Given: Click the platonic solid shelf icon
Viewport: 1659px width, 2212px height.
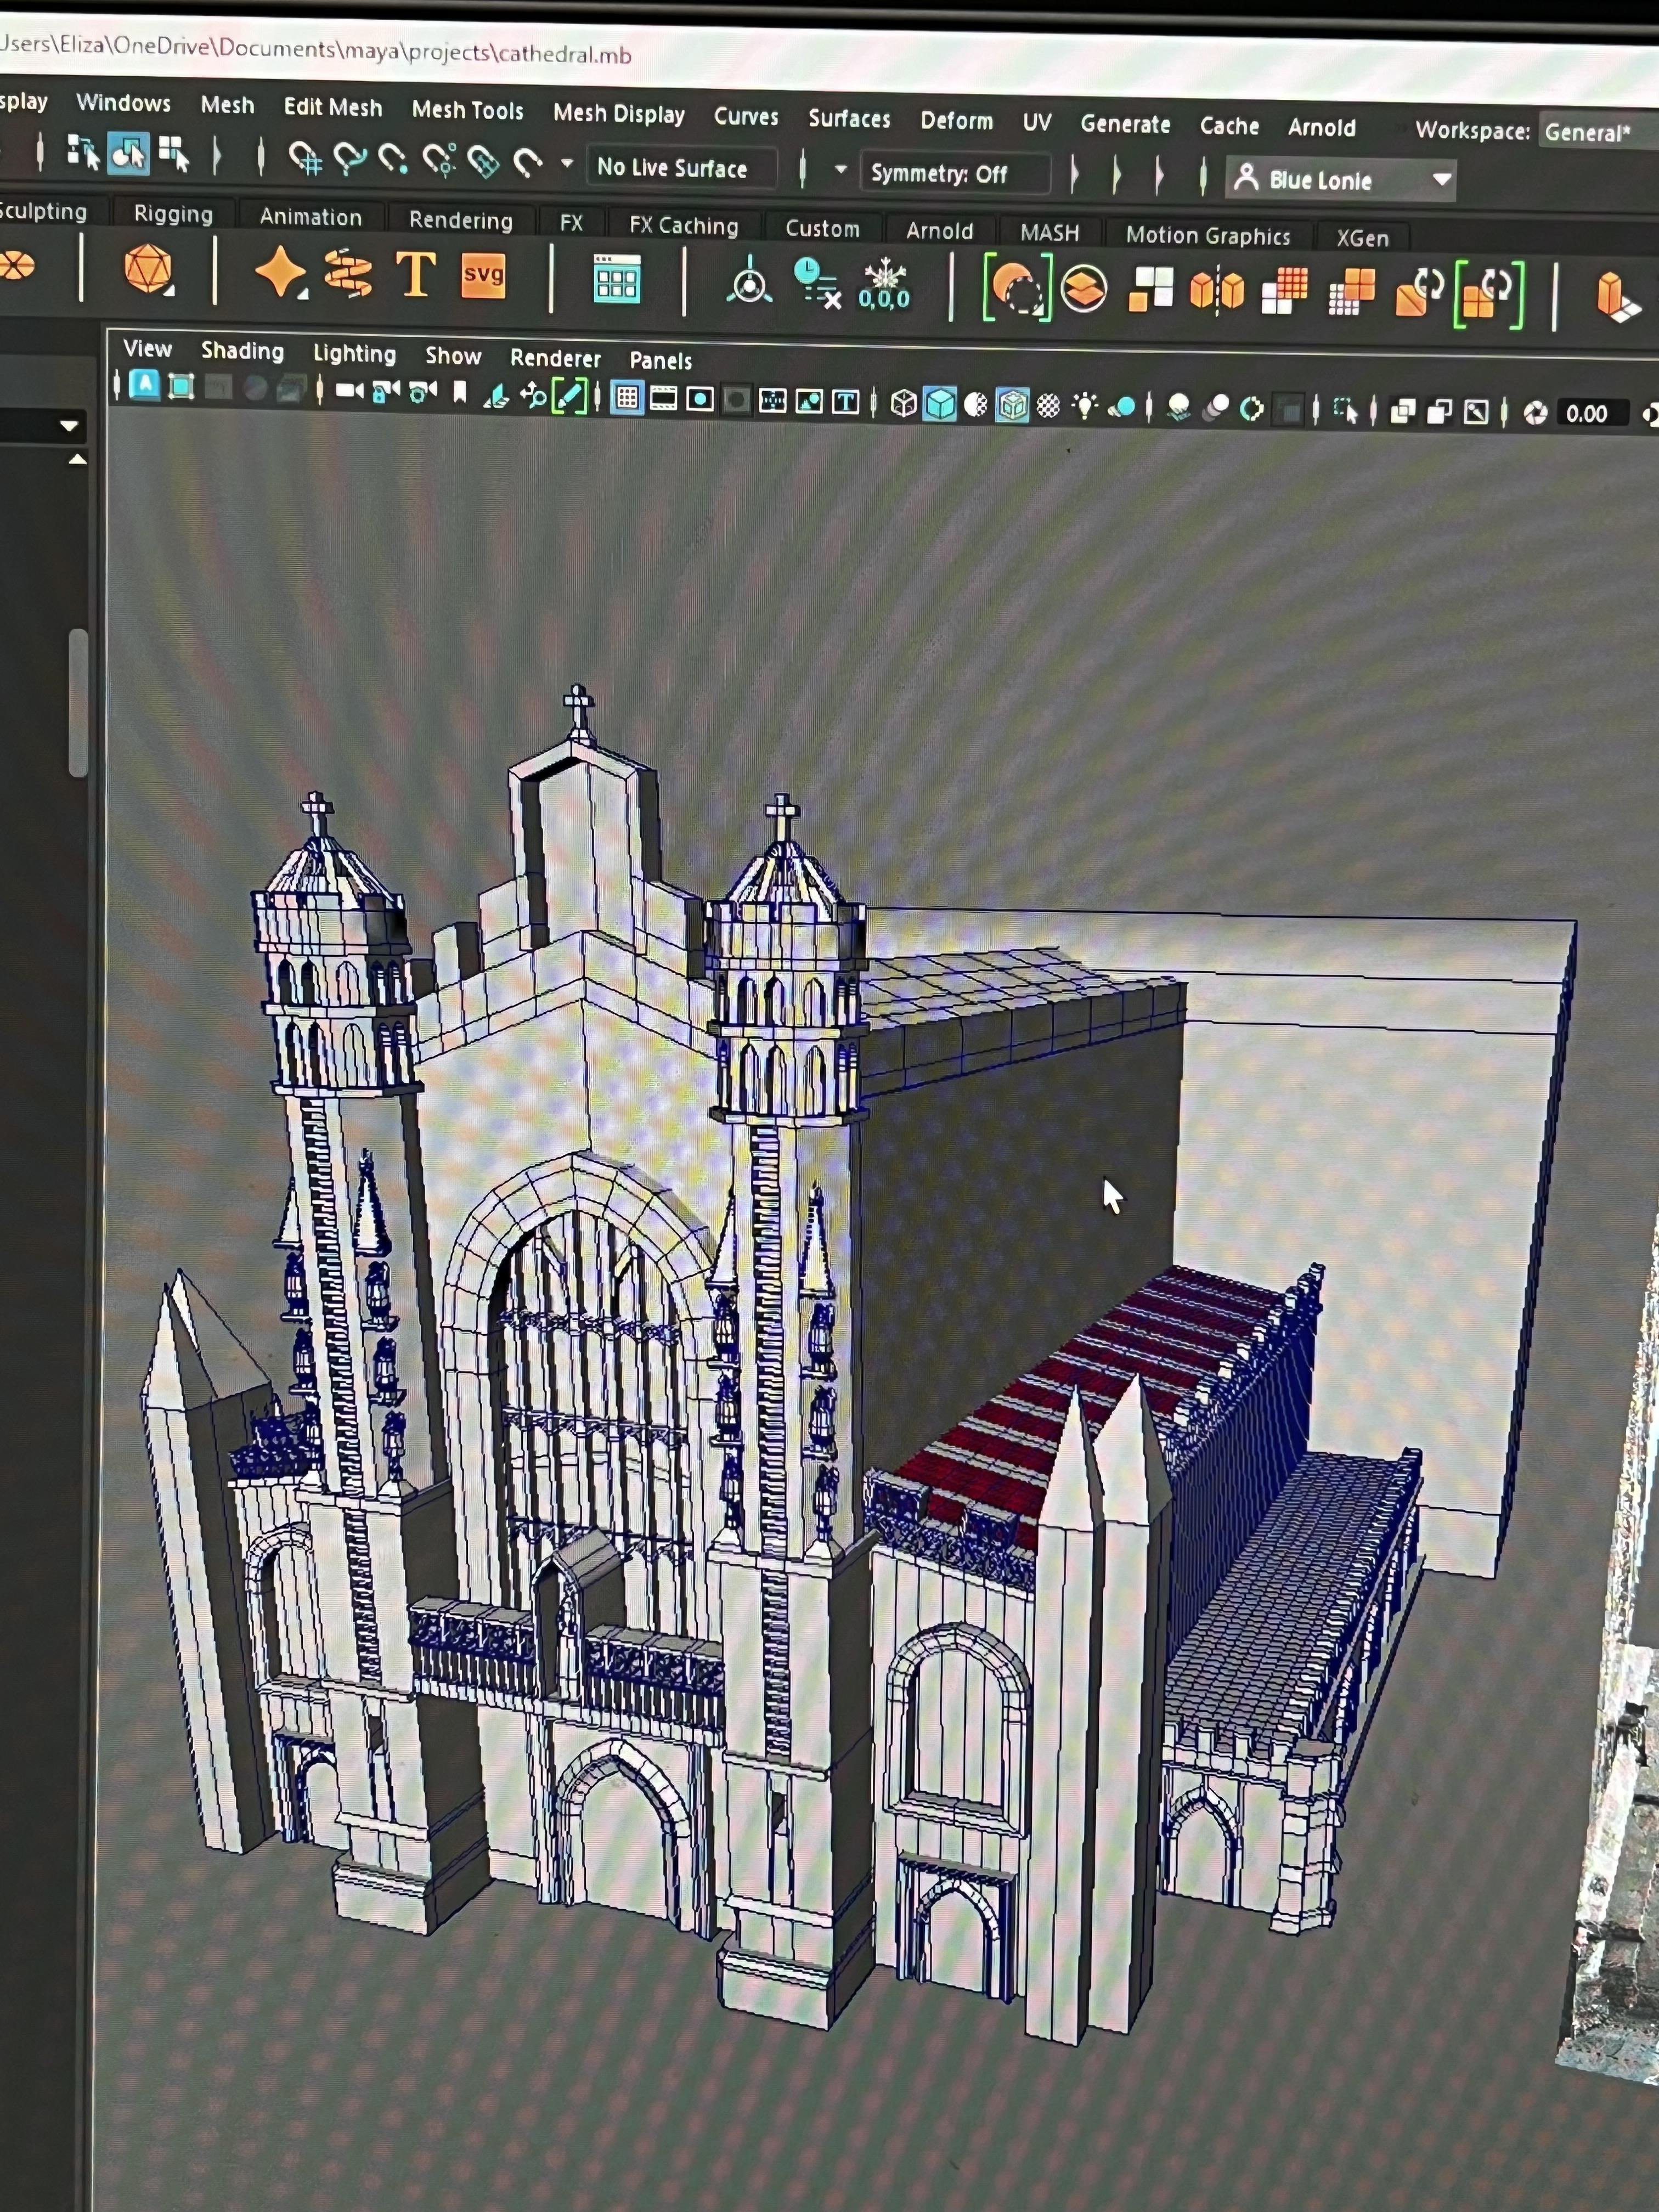Looking at the screenshot, I should click(x=149, y=270).
